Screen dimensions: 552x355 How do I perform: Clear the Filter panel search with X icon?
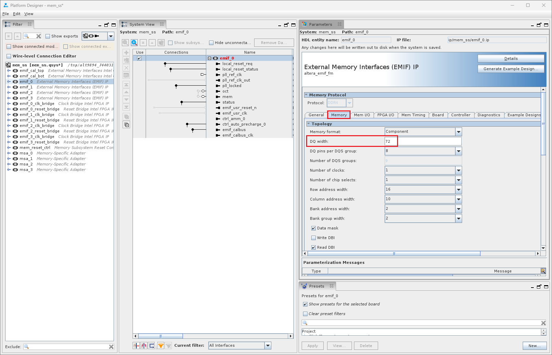click(x=39, y=36)
